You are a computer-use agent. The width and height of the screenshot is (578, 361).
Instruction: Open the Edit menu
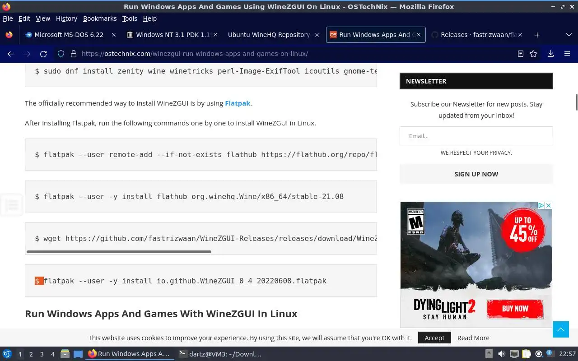coord(24,19)
